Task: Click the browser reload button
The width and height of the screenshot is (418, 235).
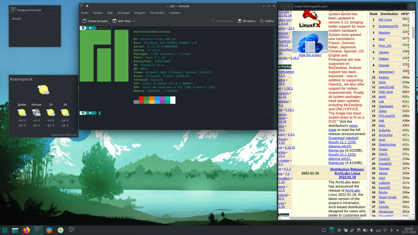Action: coord(411,6)
